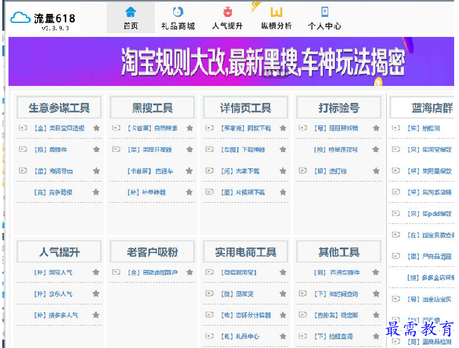Toggle favorite star for 竞争情报
The image size is (459, 348).
pos(96,192)
